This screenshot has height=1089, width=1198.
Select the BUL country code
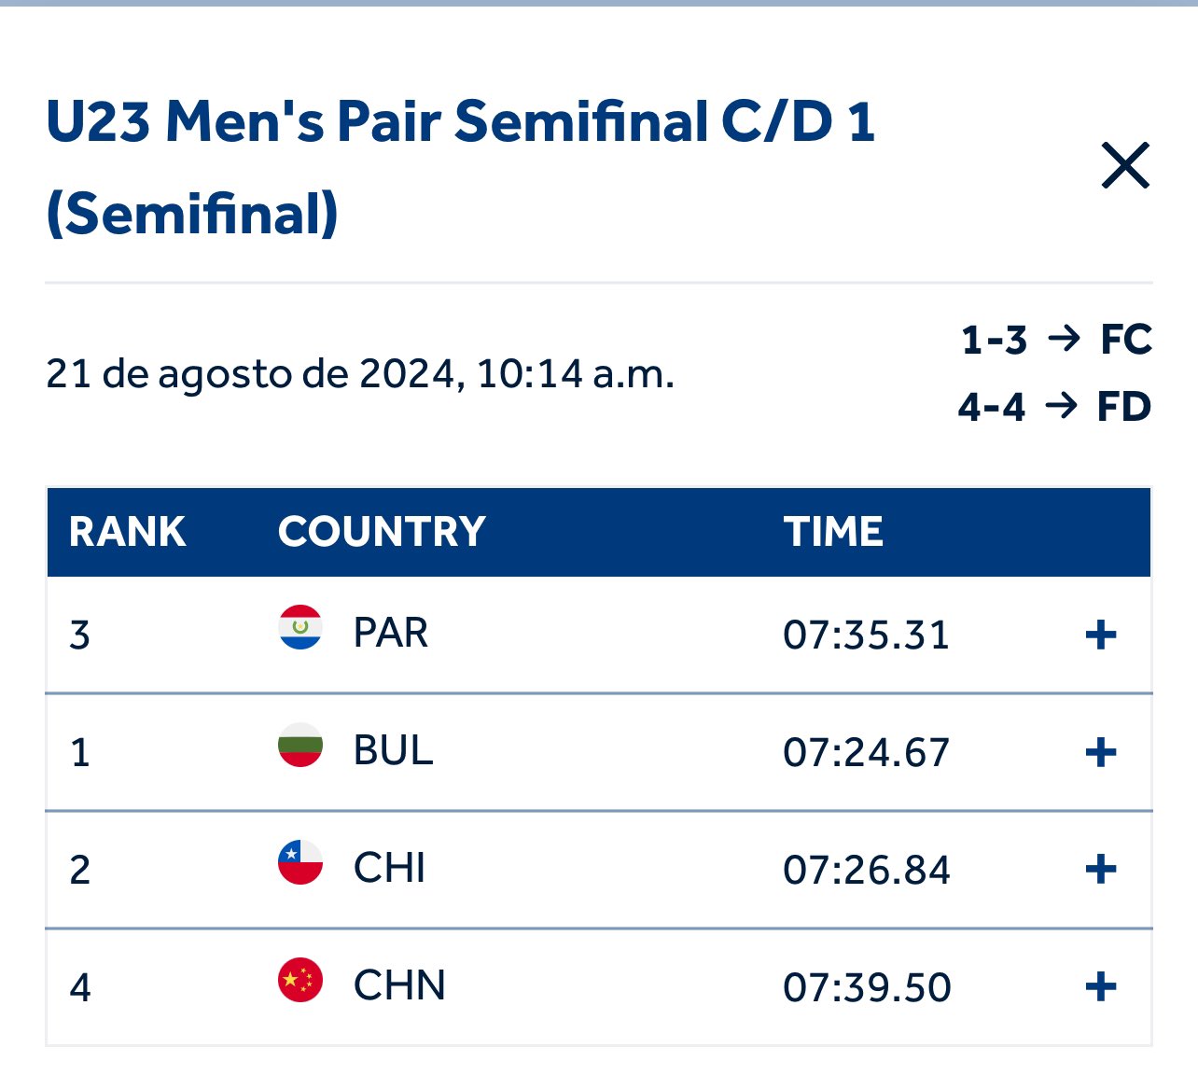[394, 751]
